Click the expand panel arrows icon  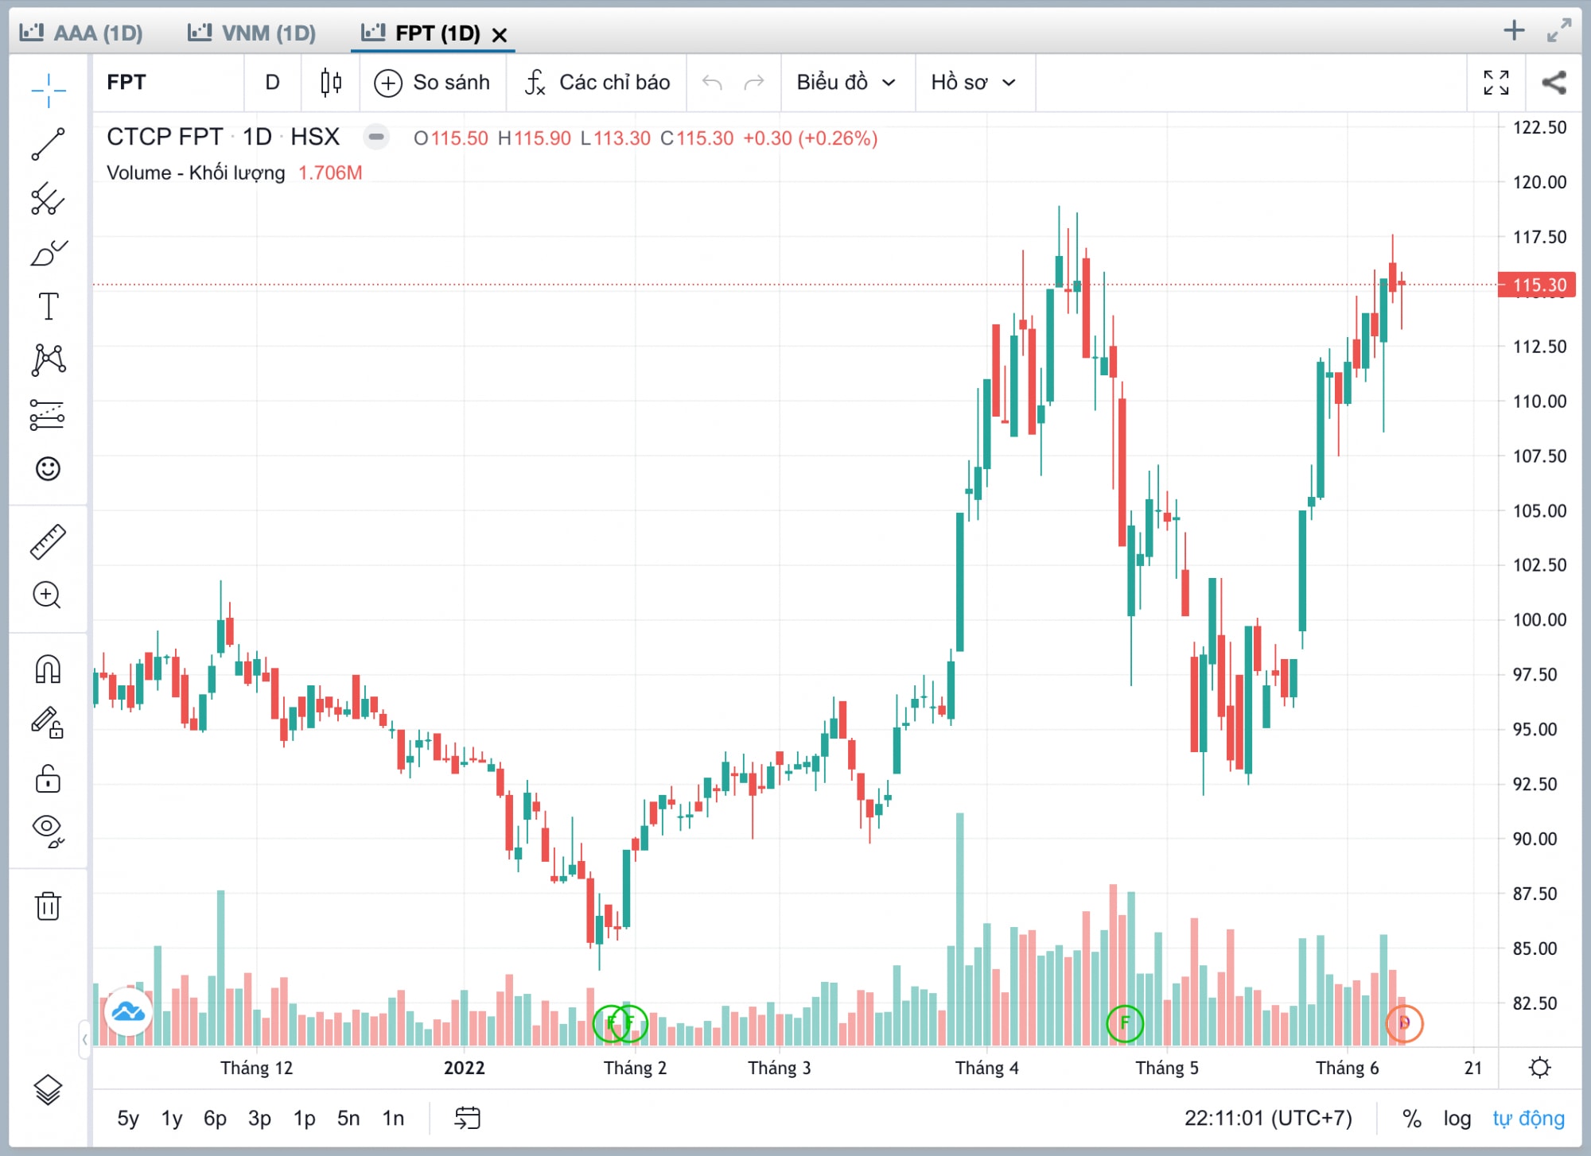point(1559,31)
